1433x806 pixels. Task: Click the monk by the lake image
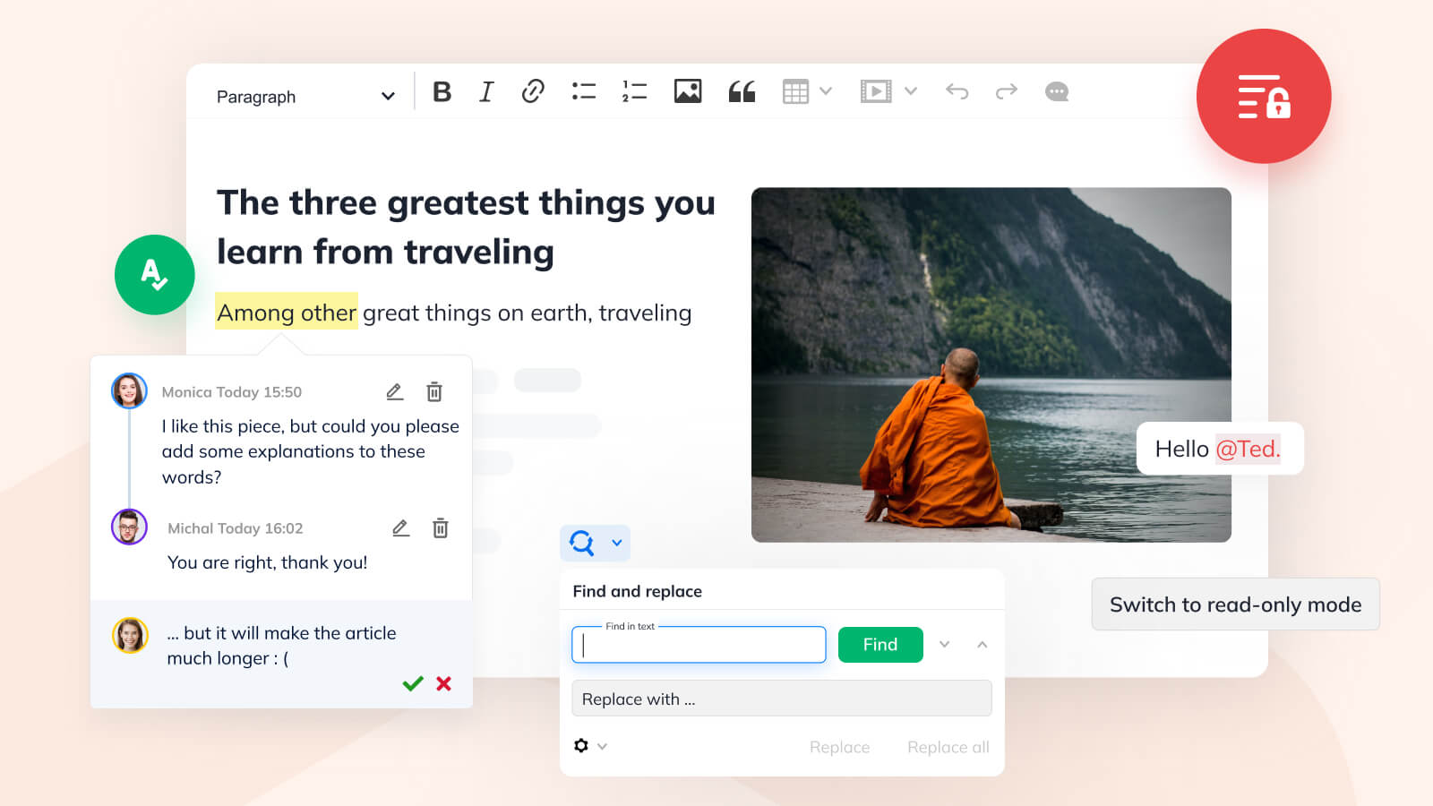tap(991, 364)
